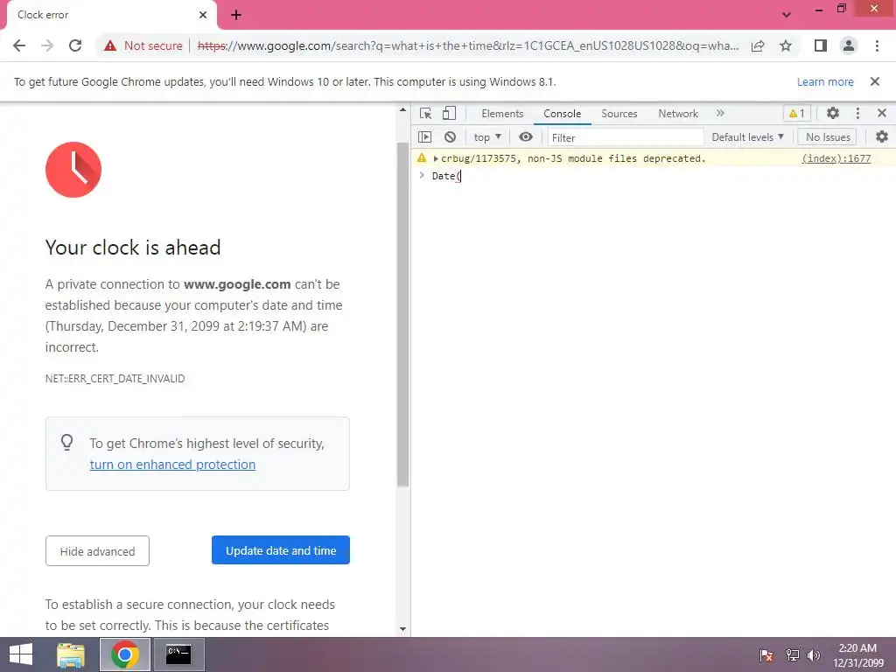Screen dimensions: 896x672
Task: Click the Hide advanced button
Action: coord(97,551)
